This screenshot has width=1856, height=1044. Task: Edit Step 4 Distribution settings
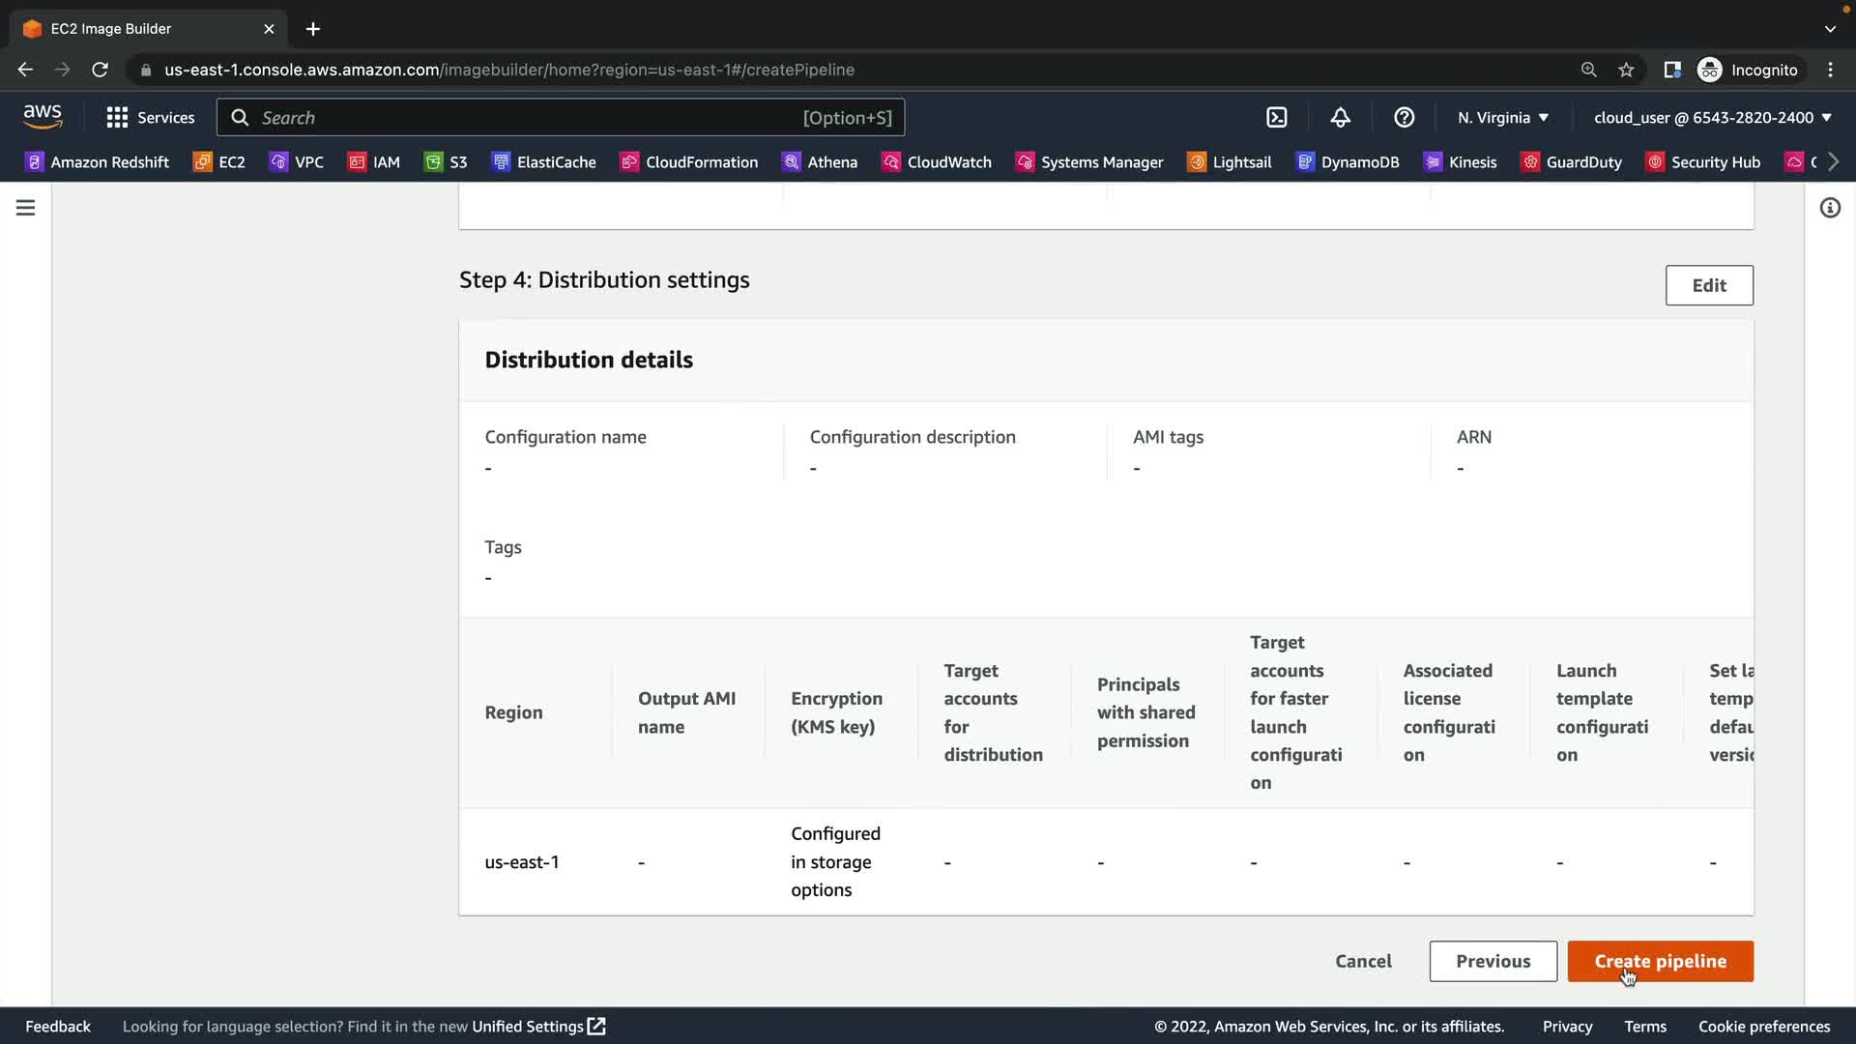point(1708,285)
